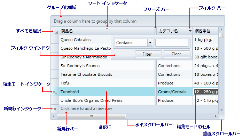Image resolution: width=243 pixels, height=138 pixels.
Task: Select the Tunnbröd product cell
Action: click(107, 92)
